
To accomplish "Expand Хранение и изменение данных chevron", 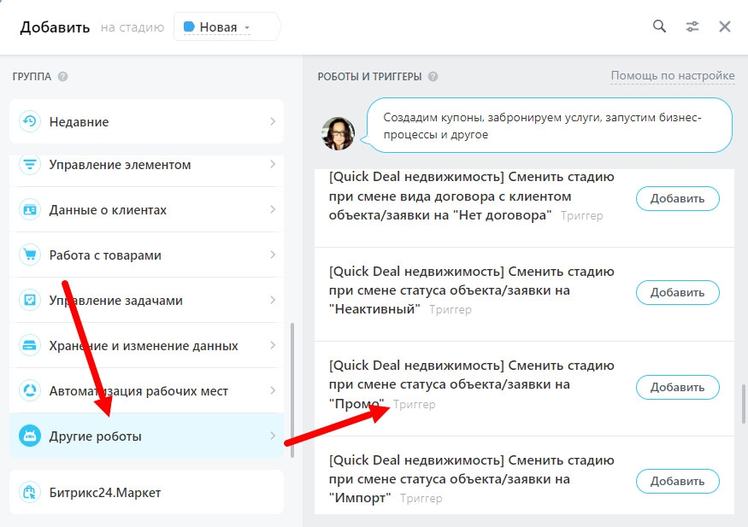I will [273, 346].
